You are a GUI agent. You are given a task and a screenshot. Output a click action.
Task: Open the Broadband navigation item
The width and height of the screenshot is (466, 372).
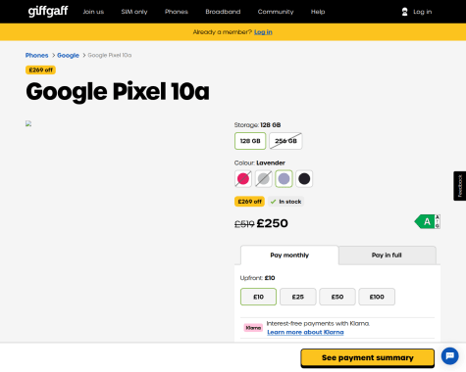coord(223,12)
